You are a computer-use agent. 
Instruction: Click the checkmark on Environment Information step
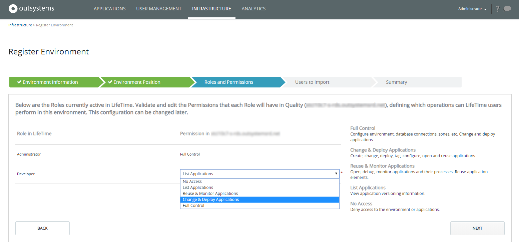click(19, 82)
